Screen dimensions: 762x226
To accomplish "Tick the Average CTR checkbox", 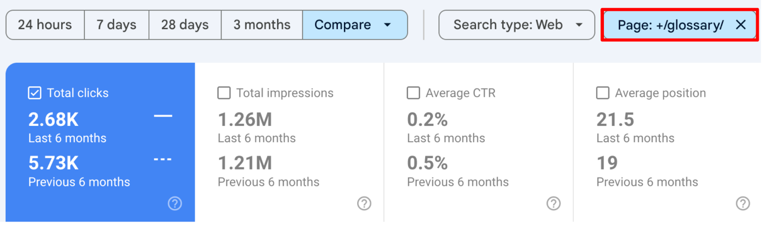I will [x=413, y=93].
